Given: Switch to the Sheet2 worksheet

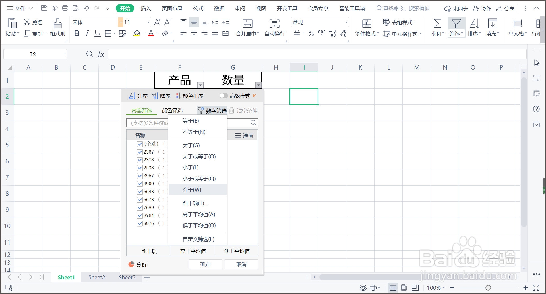Looking at the screenshot, I should [x=97, y=277].
